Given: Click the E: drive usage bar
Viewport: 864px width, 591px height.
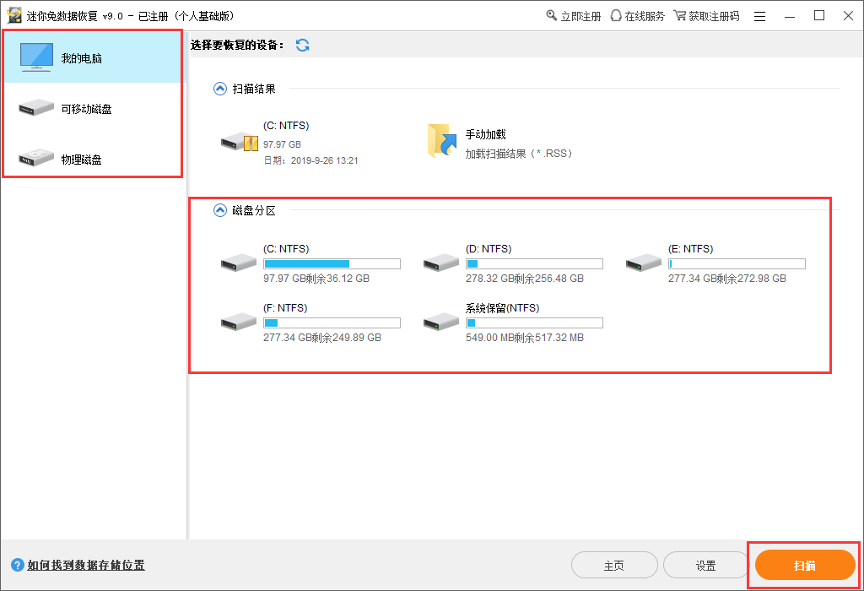Looking at the screenshot, I should (x=737, y=263).
